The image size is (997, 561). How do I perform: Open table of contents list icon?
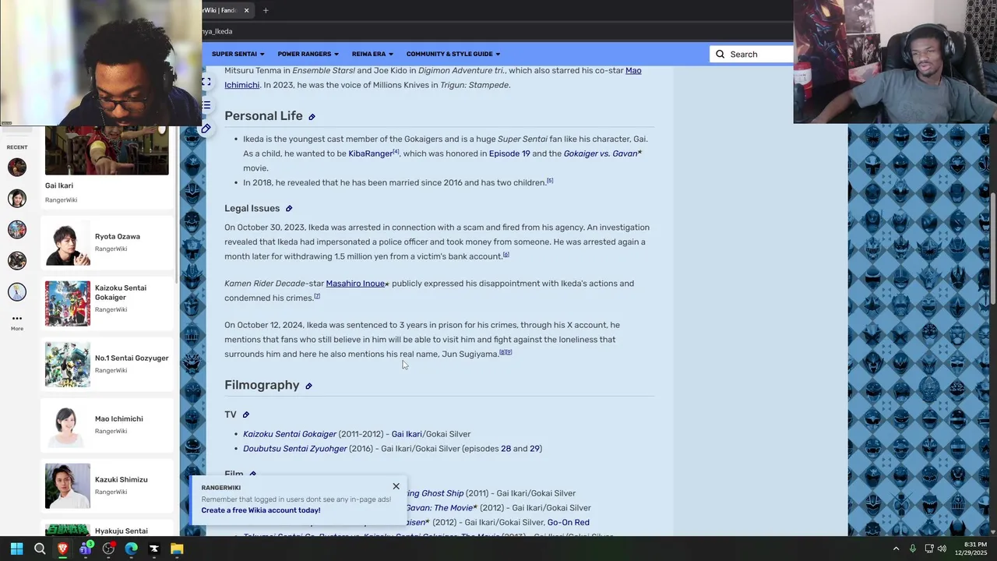click(206, 104)
